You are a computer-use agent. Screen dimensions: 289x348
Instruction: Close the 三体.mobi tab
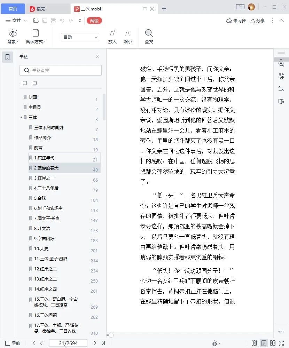(152, 9)
